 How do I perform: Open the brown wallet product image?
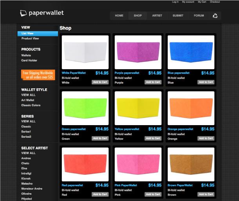[191, 164]
